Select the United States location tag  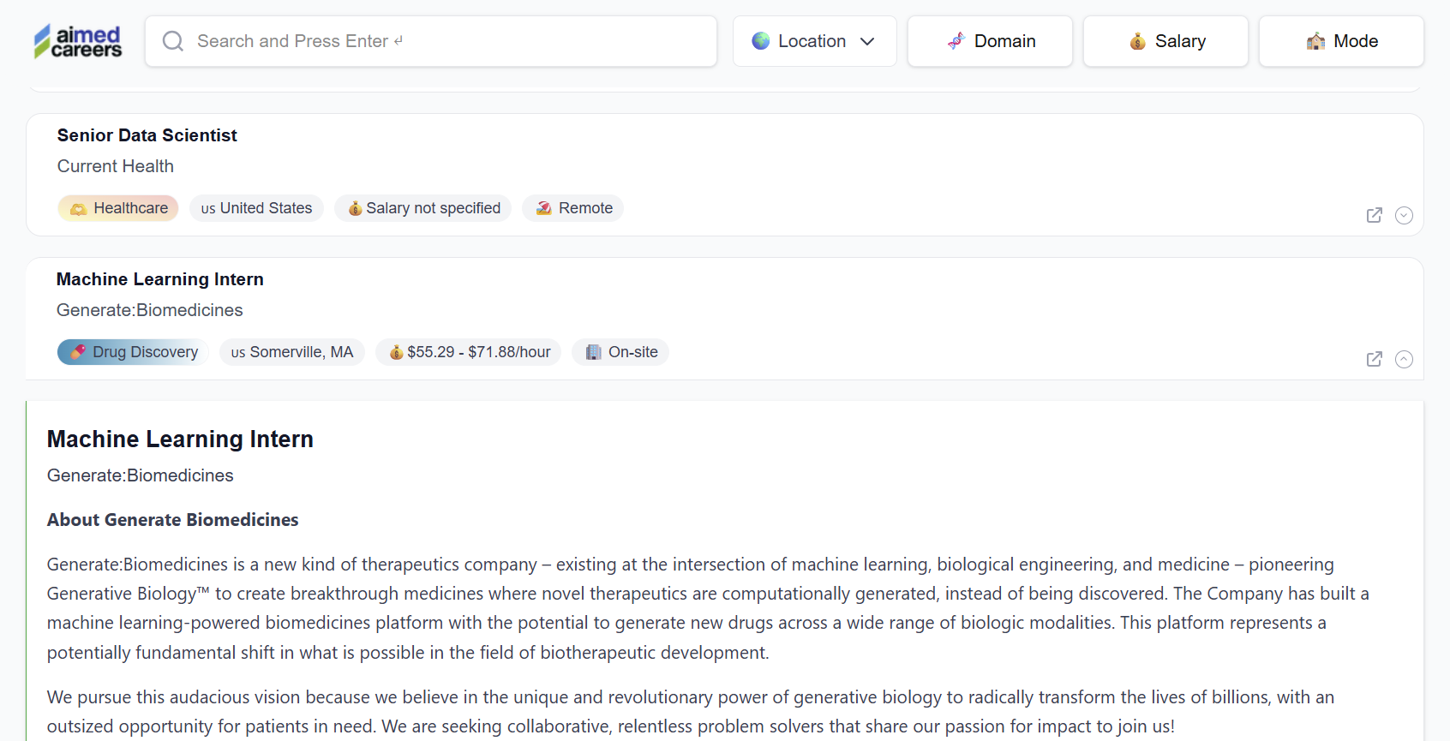click(256, 208)
